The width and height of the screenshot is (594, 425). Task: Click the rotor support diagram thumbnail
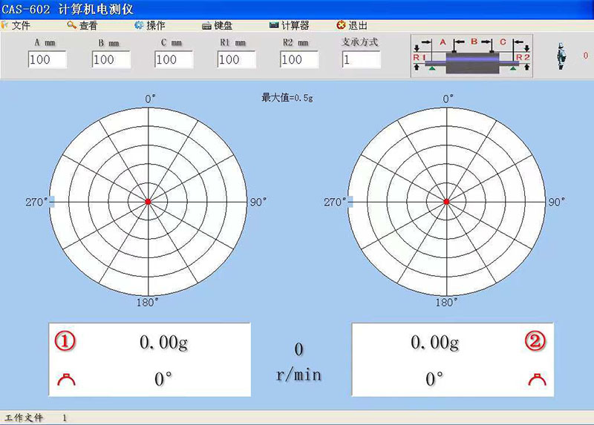[x=471, y=56]
